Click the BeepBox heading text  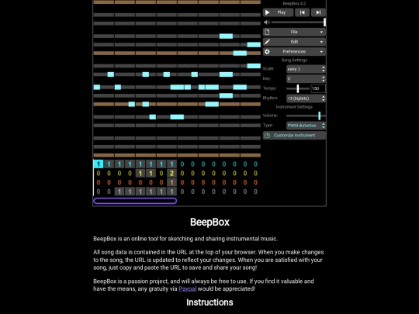(209, 223)
